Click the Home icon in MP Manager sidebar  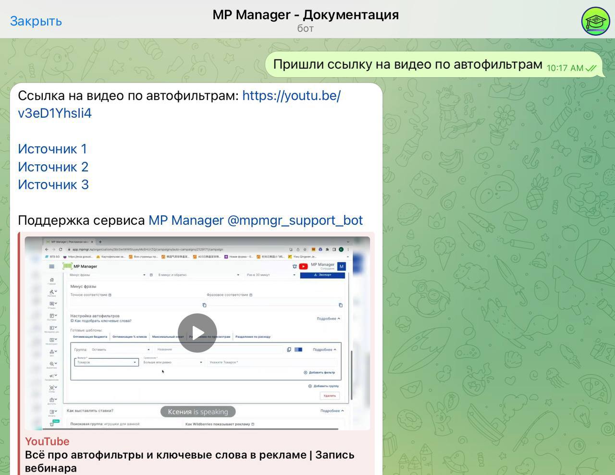(x=52, y=280)
